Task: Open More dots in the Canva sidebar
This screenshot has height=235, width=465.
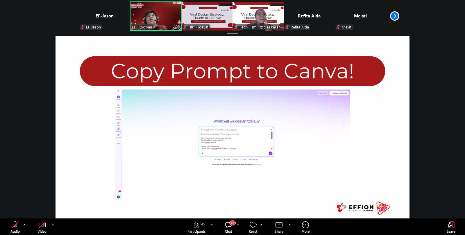Action: click(x=118, y=141)
